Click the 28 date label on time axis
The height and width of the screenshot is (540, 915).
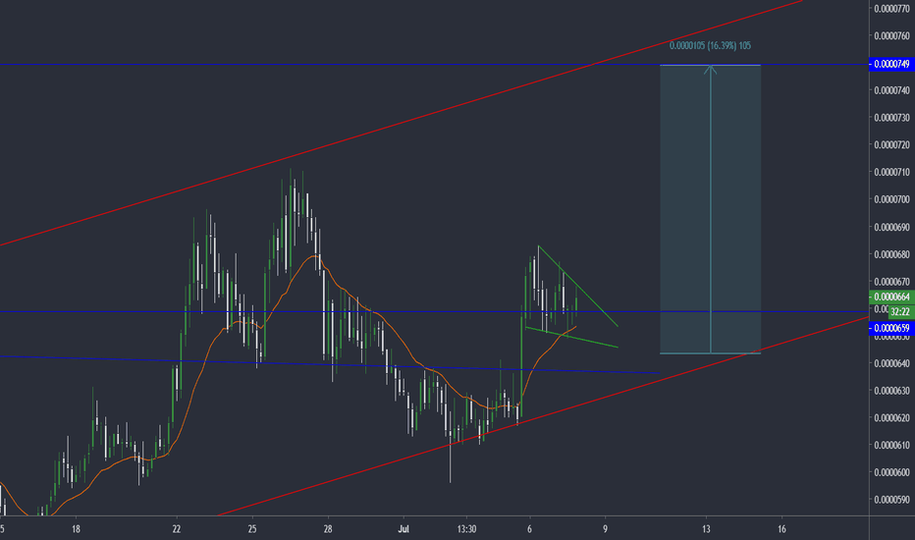(328, 529)
